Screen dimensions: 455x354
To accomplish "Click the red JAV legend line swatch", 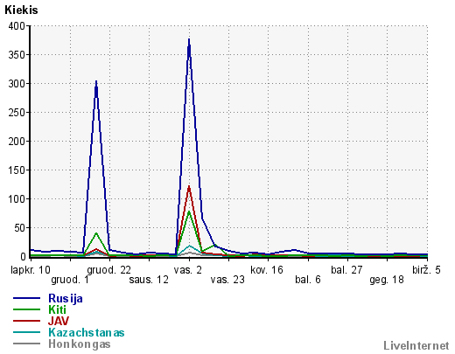I will pos(26,321).
